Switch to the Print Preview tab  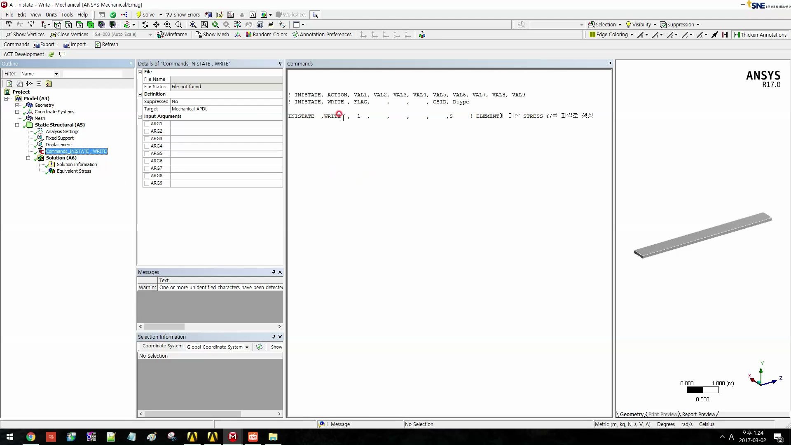point(662,415)
